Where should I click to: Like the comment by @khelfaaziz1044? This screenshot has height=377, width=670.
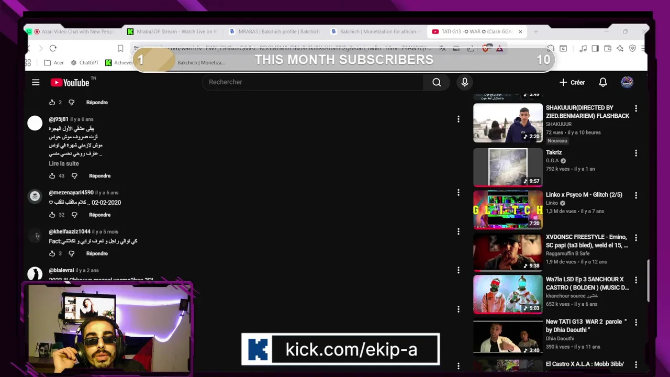pos(52,253)
